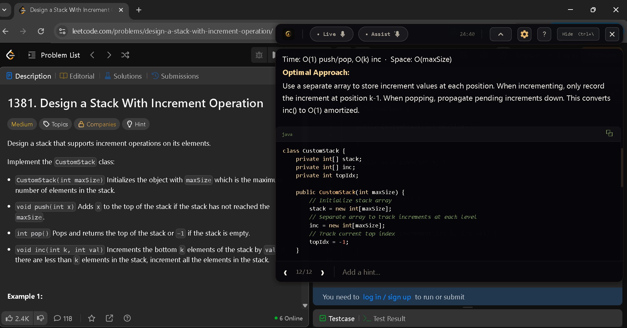The image size is (627, 328).
Task: Click the leetcode.com address bar URL
Action: (172, 31)
